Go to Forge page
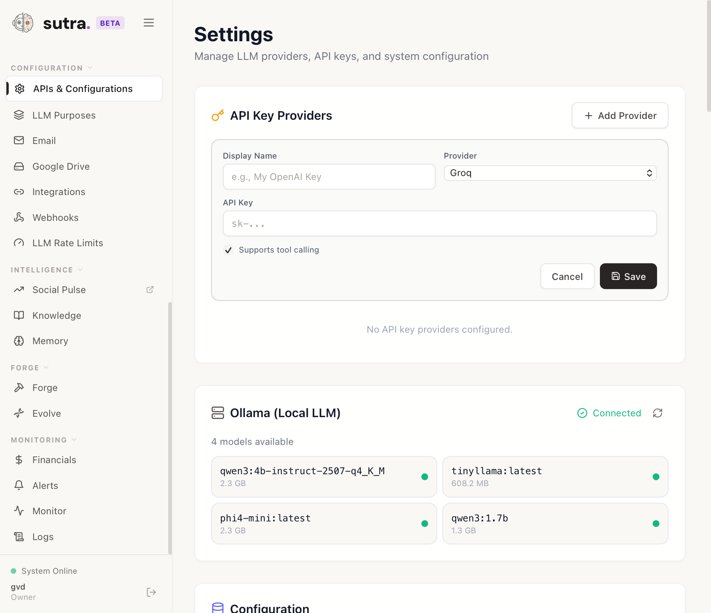The width and height of the screenshot is (711, 613). [x=84, y=388]
